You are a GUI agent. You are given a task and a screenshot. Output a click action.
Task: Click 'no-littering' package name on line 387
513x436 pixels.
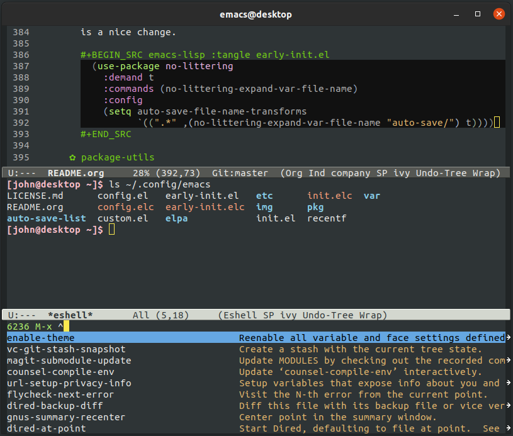(200, 66)
